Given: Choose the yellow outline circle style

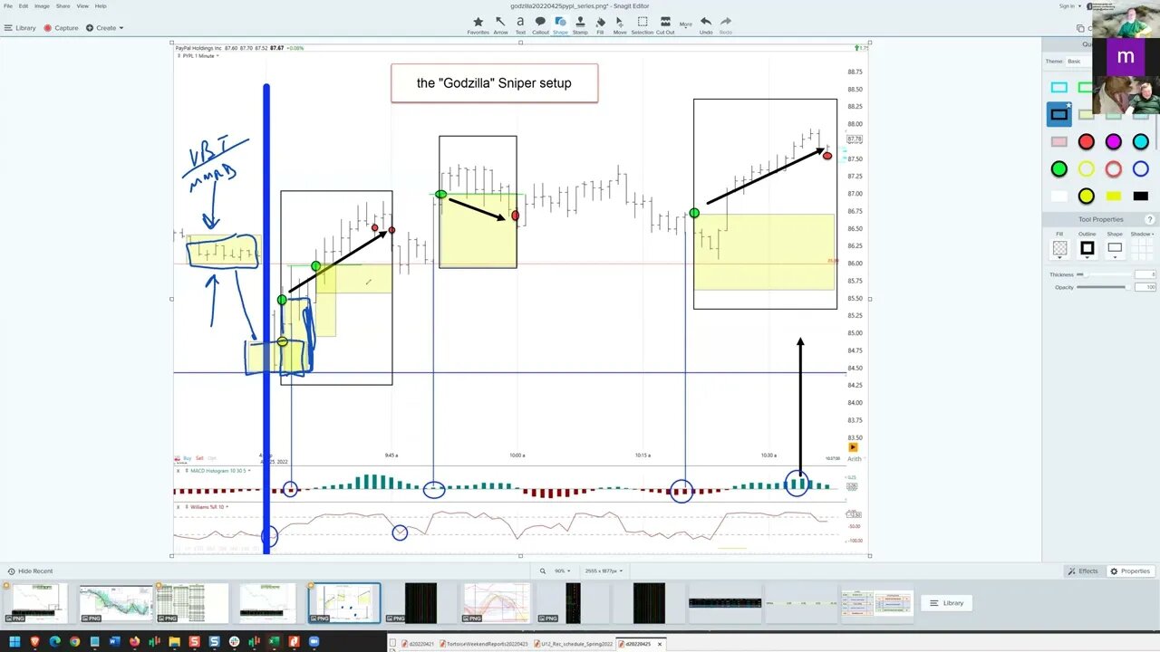Looking at the screenshot, I should point(1086,168).
